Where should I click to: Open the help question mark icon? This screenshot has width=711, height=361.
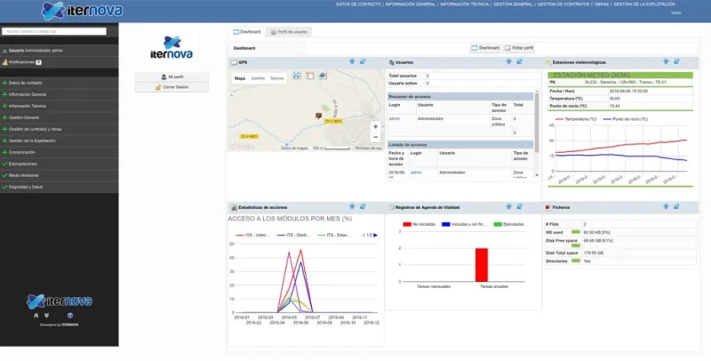tap(70, 316)
